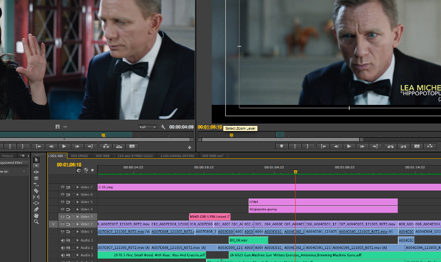Expand the Video 1 track
Viewport: 441px width, 262px height.
pos(77,231)
